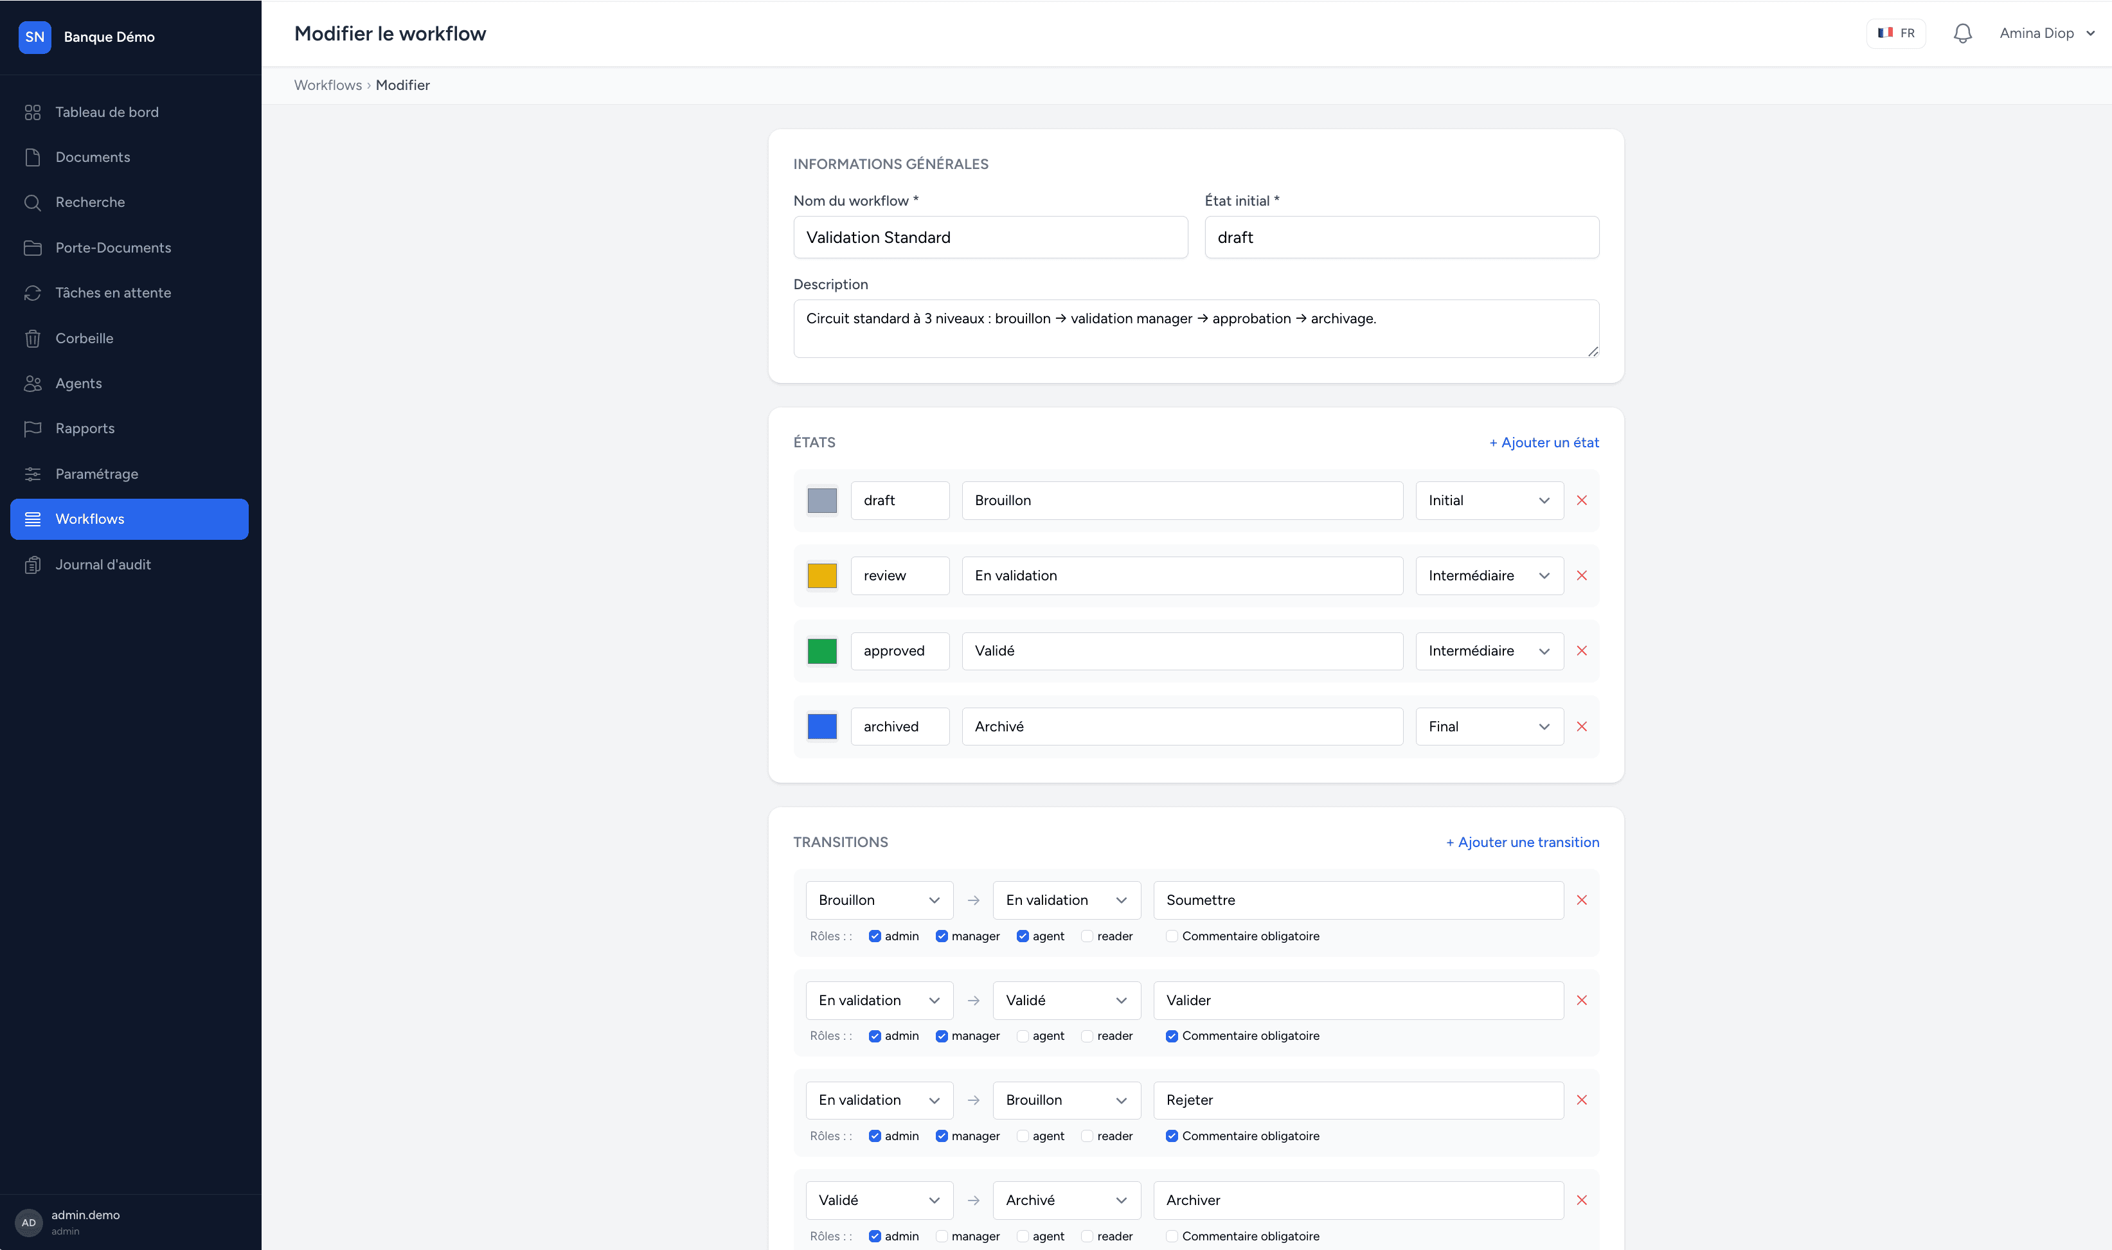Open target state dropdown of Soumettre transition
This screenshot has height=1250, width=2112.
point(1066,900)
